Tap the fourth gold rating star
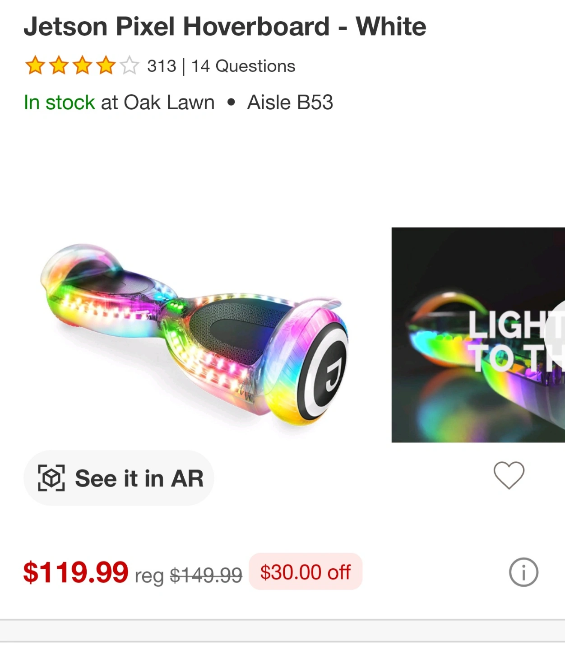Viewport: 565px width, 650px height. point(106,65)
